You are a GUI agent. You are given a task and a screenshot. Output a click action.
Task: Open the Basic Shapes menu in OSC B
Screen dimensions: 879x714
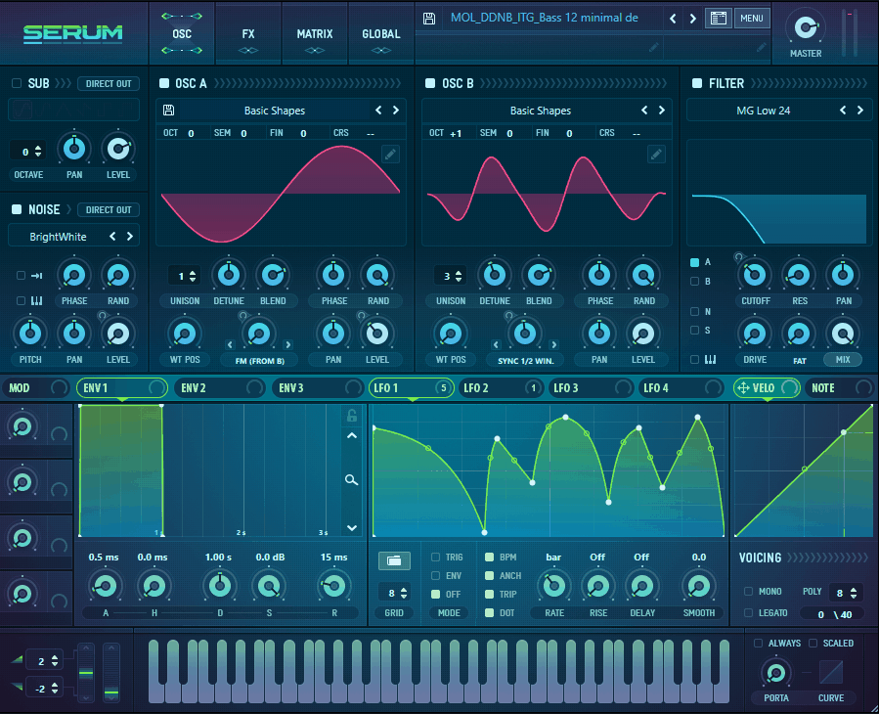[541, 111]
